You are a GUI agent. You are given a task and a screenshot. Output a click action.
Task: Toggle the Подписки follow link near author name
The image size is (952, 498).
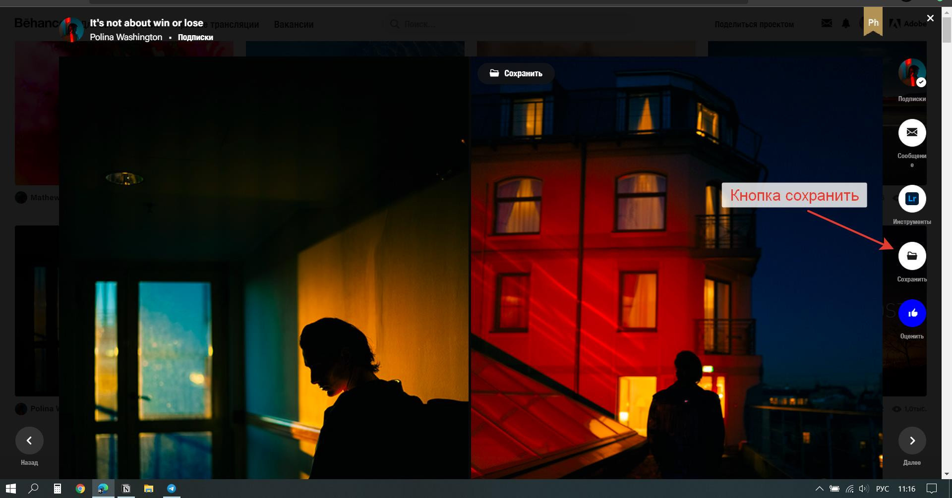[x=195, y=37]
